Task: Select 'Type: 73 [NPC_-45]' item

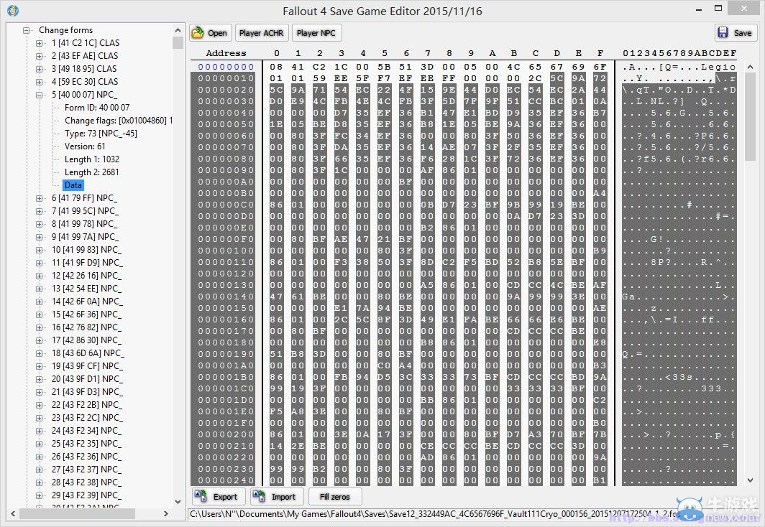Action: (x=101, y=134)
